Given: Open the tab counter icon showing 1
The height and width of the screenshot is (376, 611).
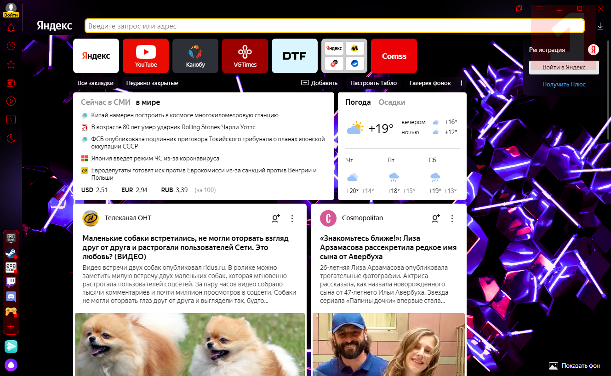Looking at the screenshot, I should (11, 120).
